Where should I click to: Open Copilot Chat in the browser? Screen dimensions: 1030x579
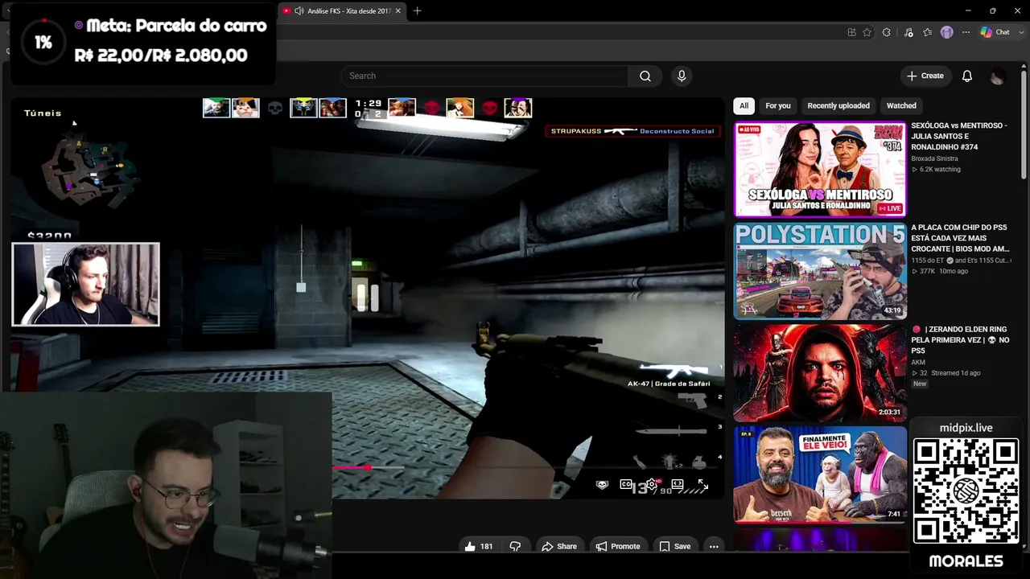[995, 32]
